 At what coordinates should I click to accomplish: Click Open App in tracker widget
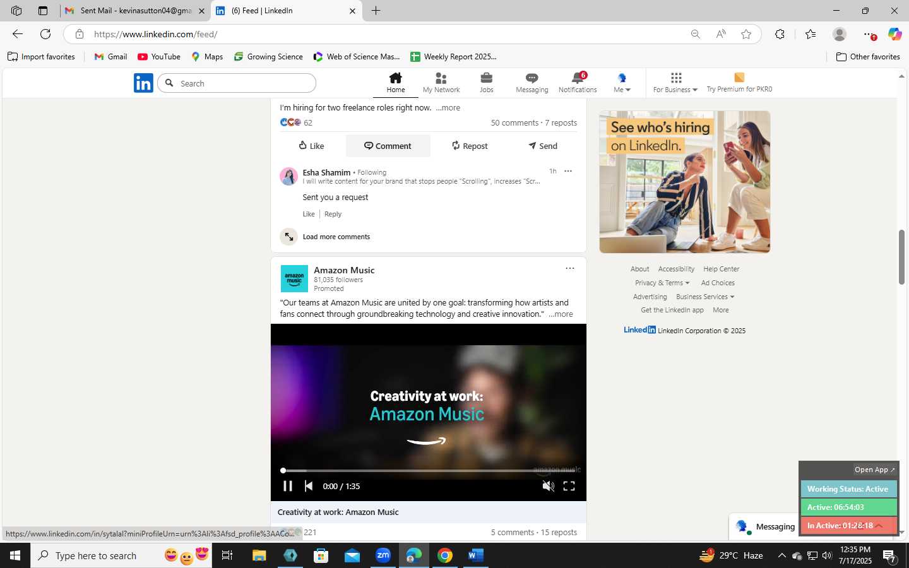(x=875, y=470)
